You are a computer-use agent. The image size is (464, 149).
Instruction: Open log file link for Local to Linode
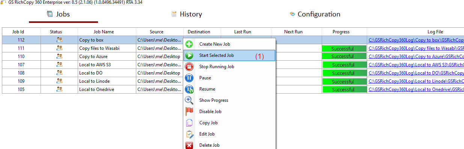tap(416, 81)
